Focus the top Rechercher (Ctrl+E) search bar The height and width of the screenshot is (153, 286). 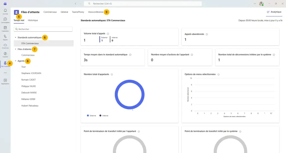[143, 4]
